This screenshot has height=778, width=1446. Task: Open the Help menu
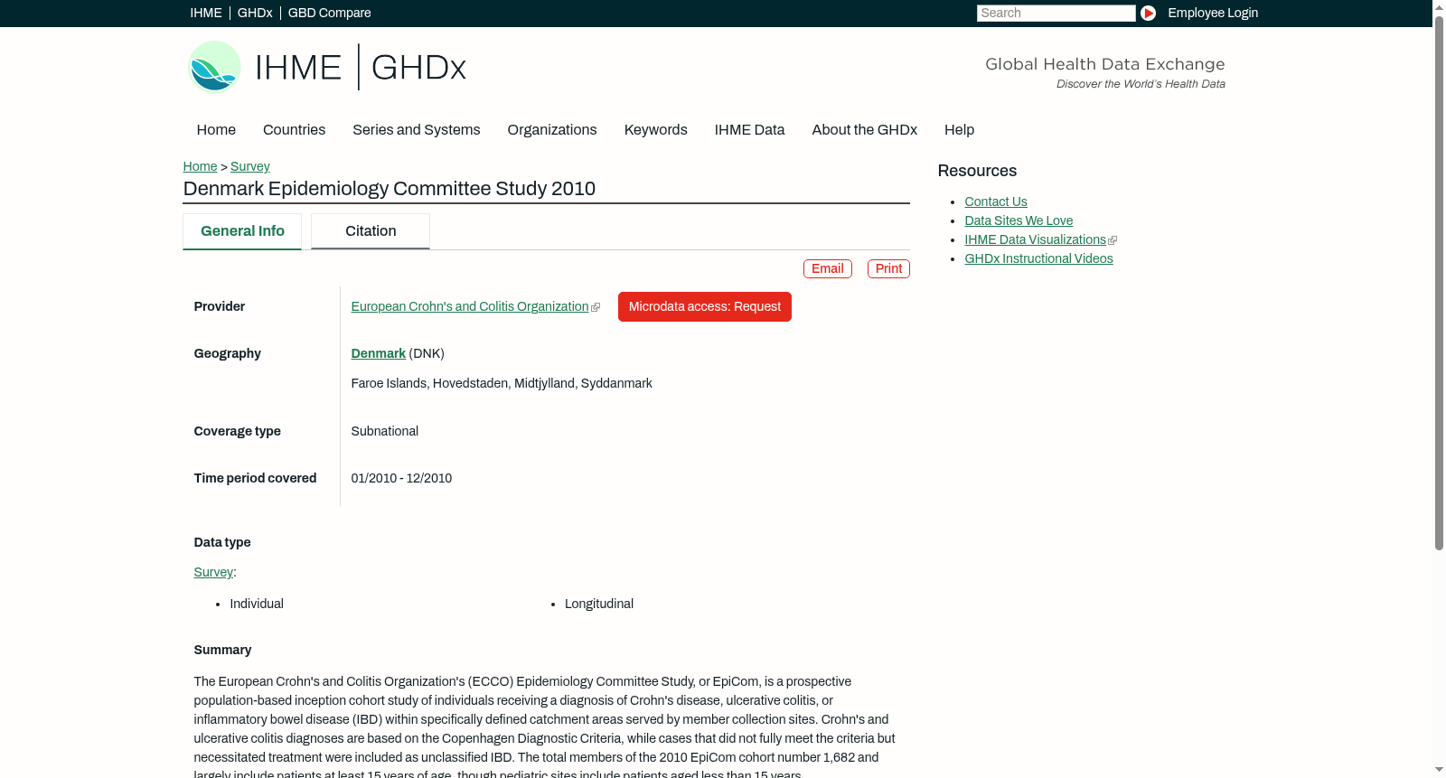pyautogui.click(x=959, y=129)
